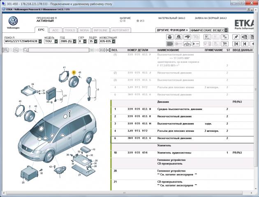This screenshot has height=197, width=259.
Task: Expand the Другие функции menu
Action: point(172,30)
